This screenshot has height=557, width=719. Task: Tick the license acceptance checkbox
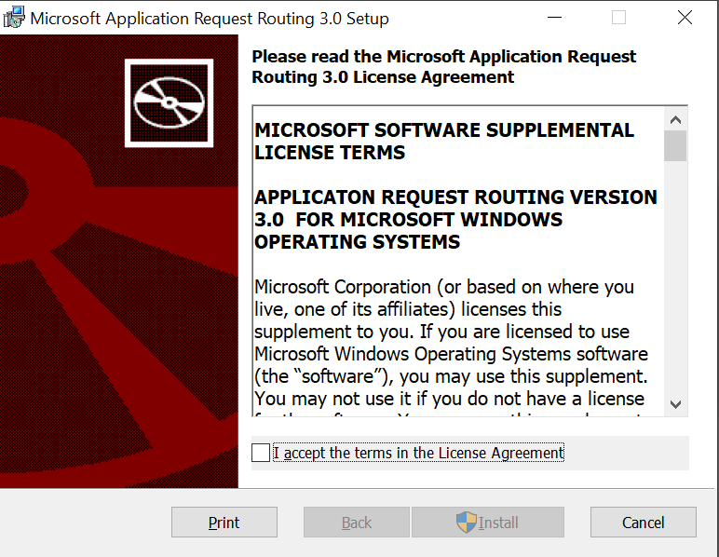[261, 453]
